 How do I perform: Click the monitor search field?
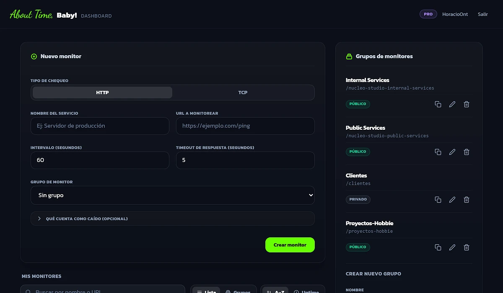(103, 290)
